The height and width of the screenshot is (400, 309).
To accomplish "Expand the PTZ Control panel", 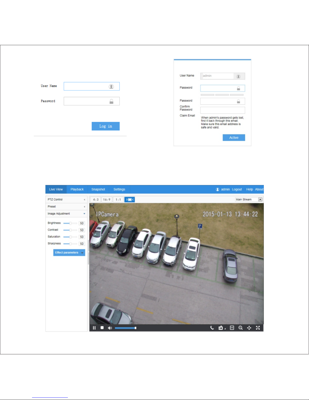I will click(x=66, y=199).
